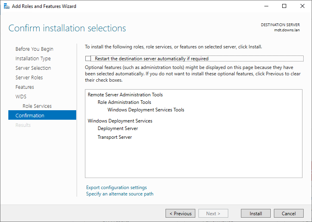Click the Install button

point(256,214)
